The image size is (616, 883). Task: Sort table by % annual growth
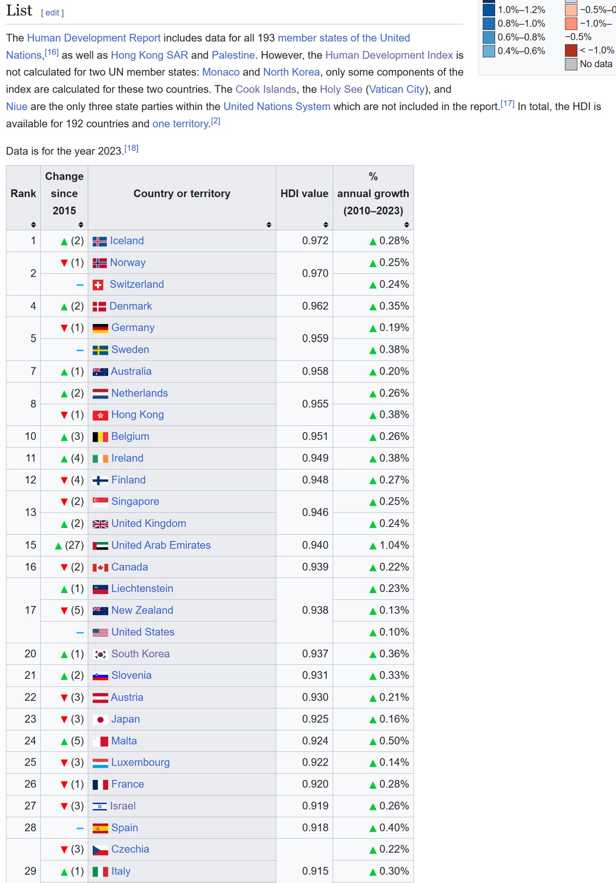[x=407, y=225]
